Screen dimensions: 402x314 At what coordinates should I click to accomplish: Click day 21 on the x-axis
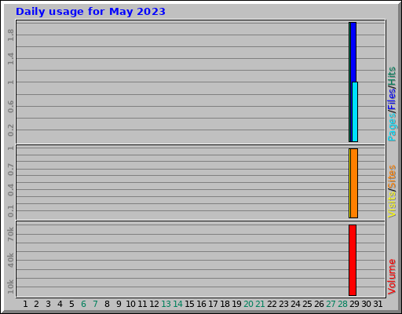pos(260,304)
